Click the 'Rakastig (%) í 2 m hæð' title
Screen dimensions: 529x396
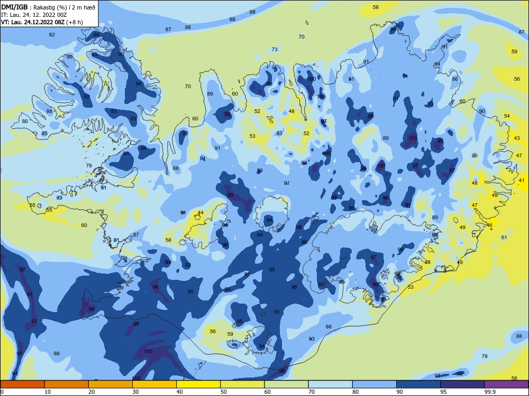(x=65, y=7)
